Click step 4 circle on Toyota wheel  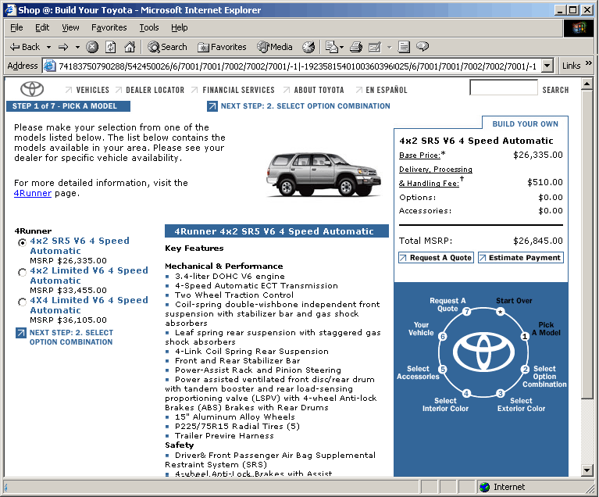click(x=466, y=393)
